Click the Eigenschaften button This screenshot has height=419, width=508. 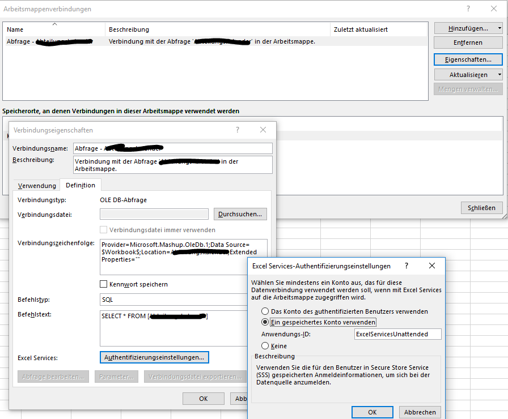tap(467, 59)
